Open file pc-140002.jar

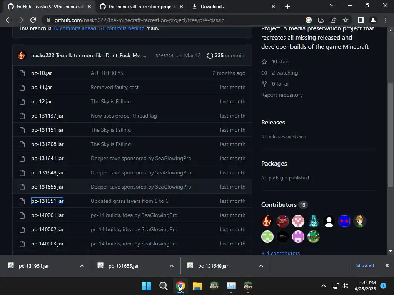click(47, 230)
